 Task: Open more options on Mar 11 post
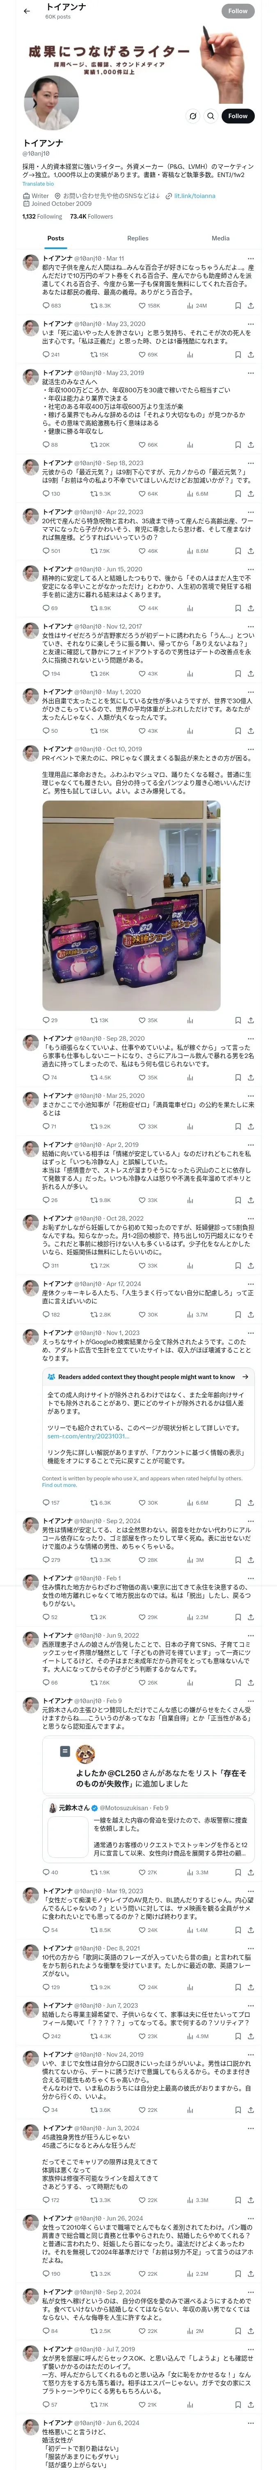[x=251, y=259]
